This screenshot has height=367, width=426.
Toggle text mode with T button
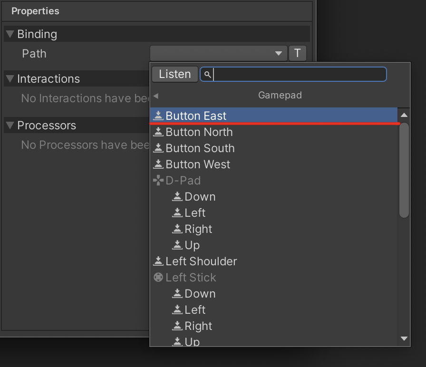[x=297, y=53]
